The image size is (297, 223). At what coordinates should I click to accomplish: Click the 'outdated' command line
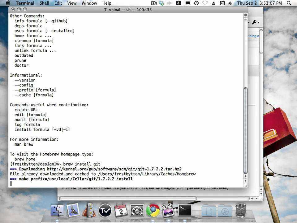(24, 55)
